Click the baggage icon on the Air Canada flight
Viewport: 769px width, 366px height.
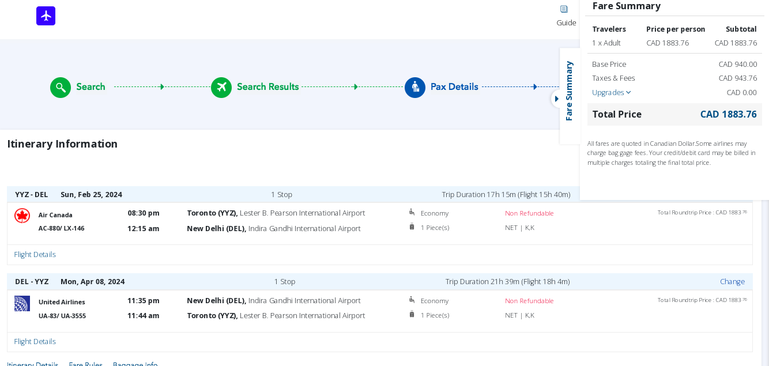coord(412,227)
